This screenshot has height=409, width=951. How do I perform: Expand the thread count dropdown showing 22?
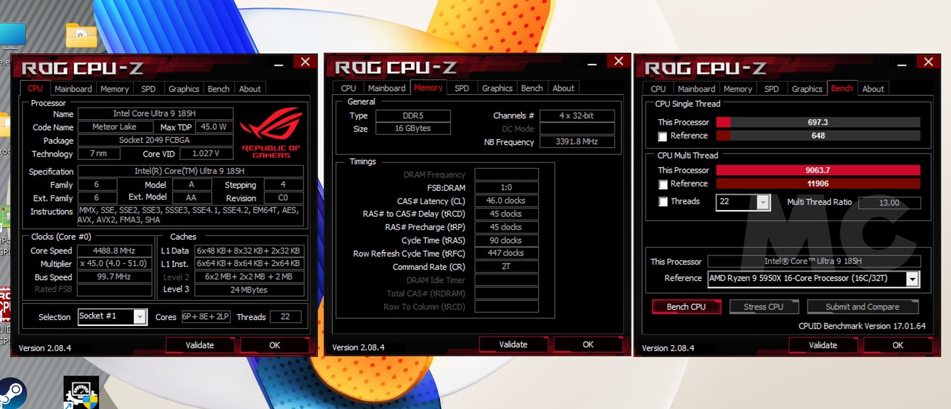tap(763, 202)
